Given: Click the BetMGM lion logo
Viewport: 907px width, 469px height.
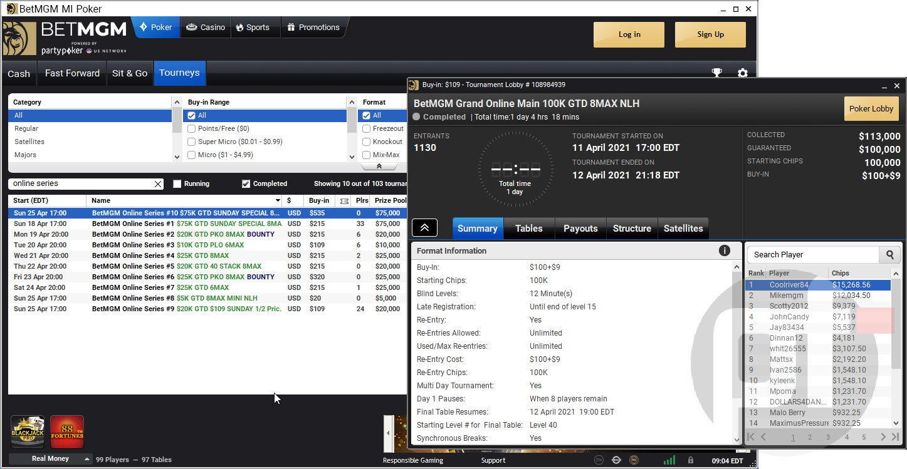Looking at the screenshot, I should [19, 38].
